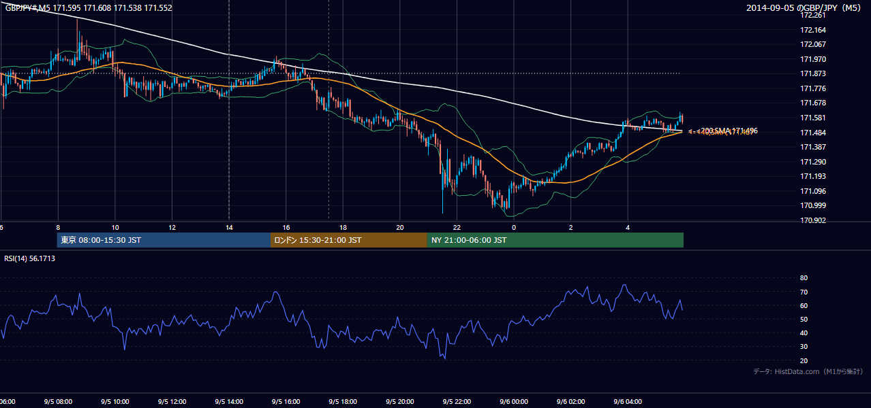Click the 9/5 22:00 date label
Image resolution: width=871 pixels, height=408 pixels.
click(457, 401)
